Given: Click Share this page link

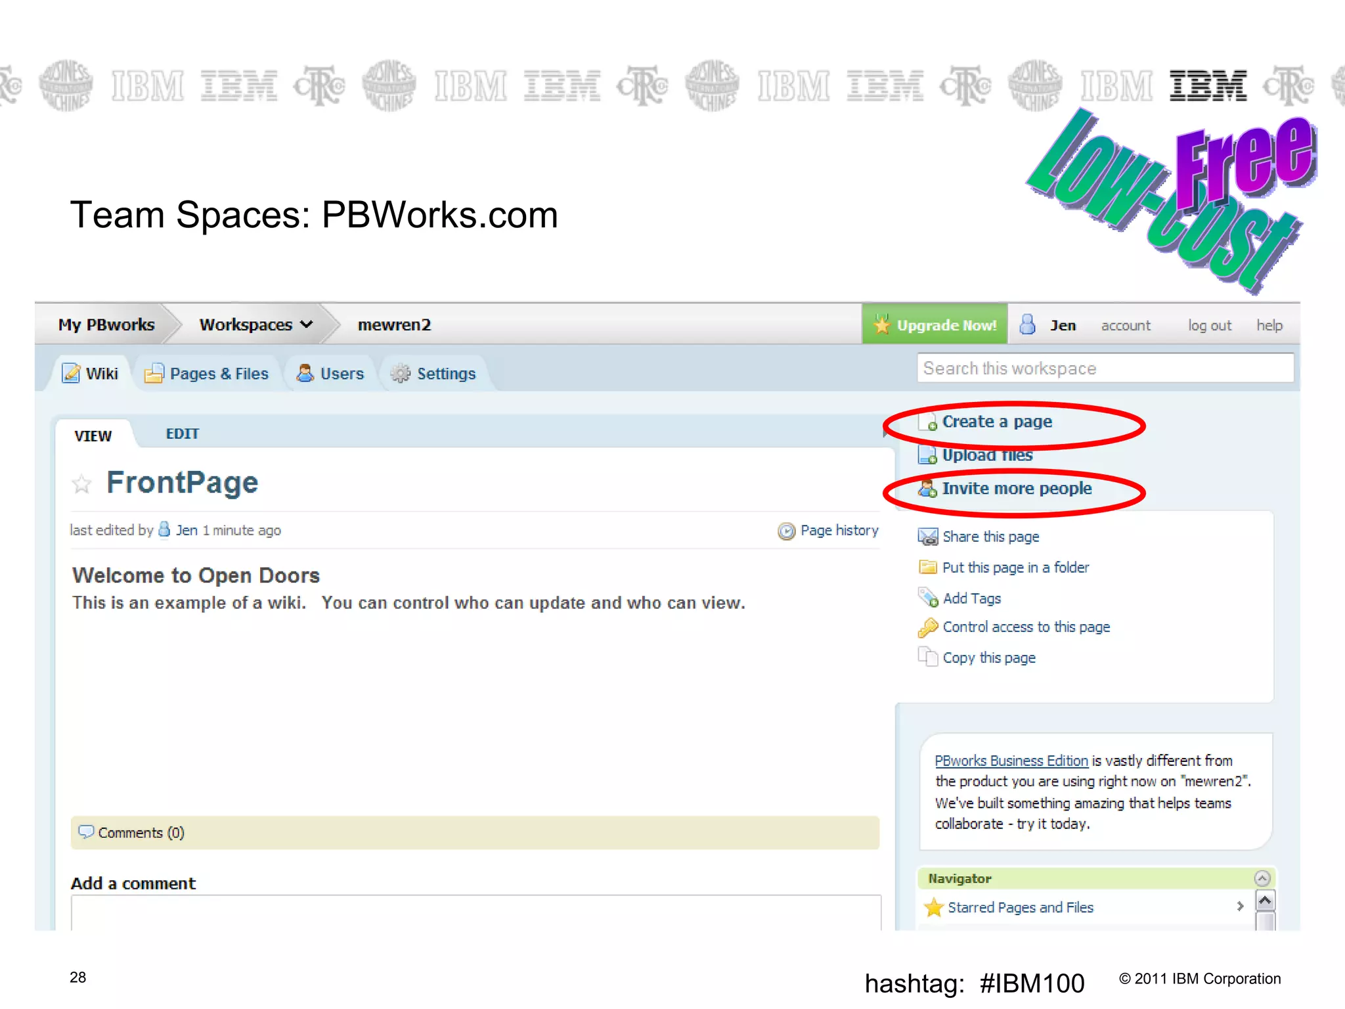Looking at the screenshot, I should pyautogui.click(x=990, y=537).
